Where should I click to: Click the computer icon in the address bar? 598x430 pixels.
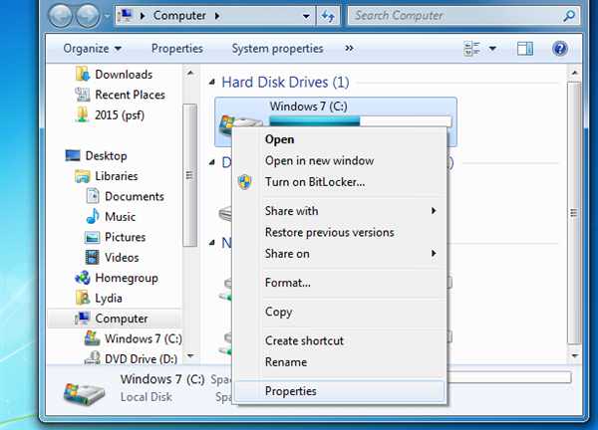[x=126, y=16]
